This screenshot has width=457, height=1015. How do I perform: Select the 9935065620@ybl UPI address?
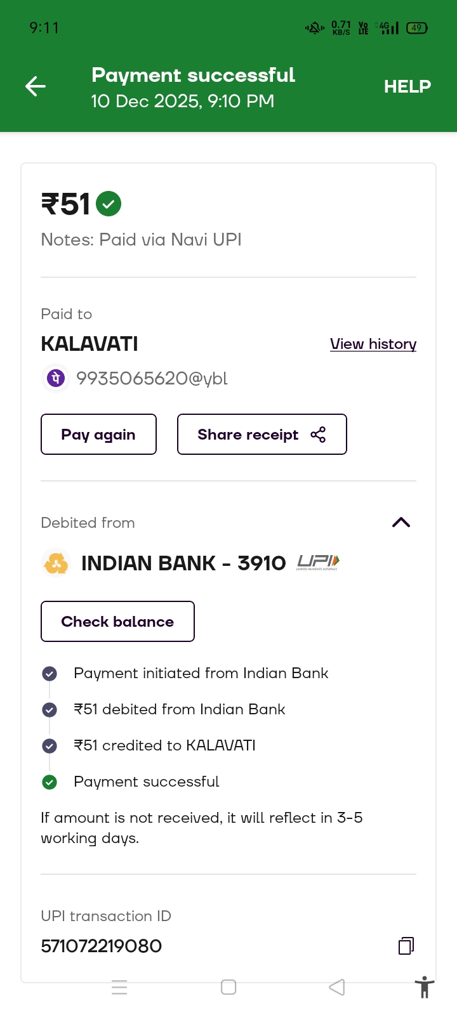[152, 379]
